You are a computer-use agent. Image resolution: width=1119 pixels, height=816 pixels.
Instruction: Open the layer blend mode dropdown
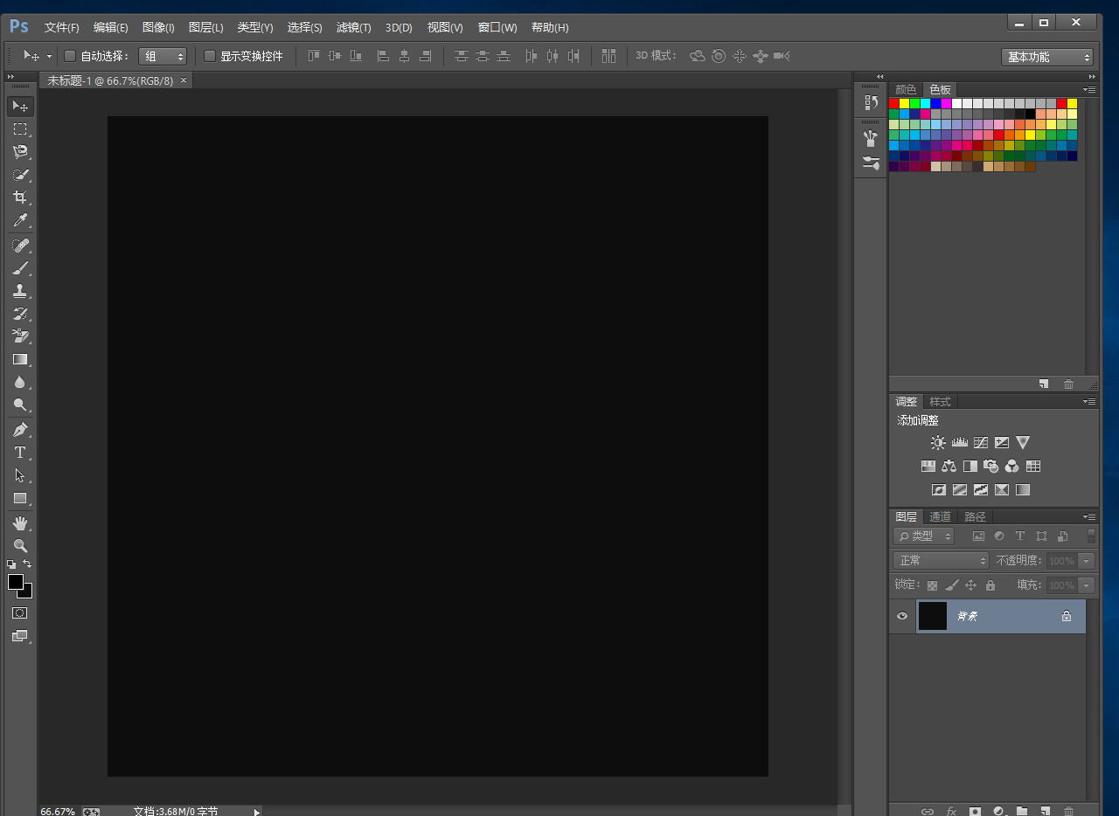(941, 561)
